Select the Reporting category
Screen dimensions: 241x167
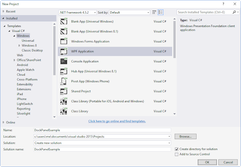click(x=23, y=109)
